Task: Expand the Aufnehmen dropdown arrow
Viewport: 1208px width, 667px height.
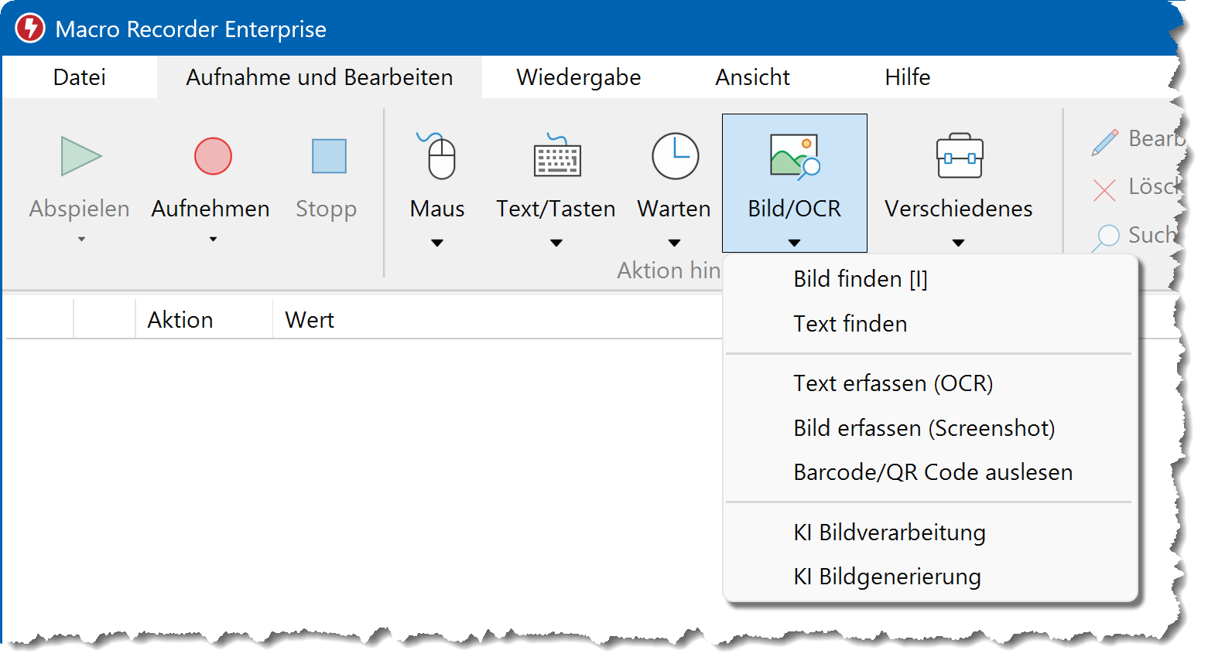Action: coord(213,240)
